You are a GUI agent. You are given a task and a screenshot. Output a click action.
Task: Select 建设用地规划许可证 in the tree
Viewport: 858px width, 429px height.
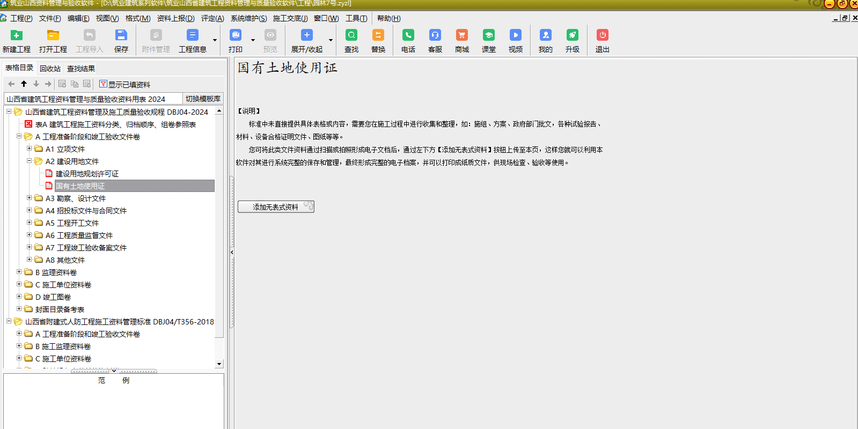(87, 174)
